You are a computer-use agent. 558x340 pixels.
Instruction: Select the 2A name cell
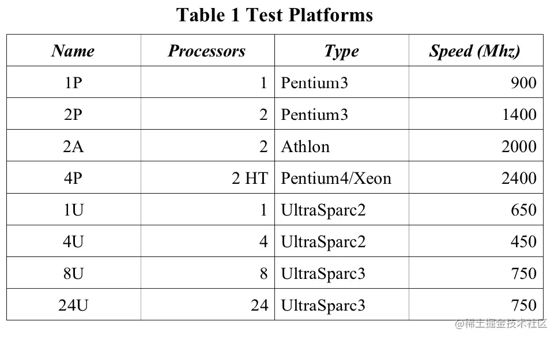(x=73, y=146)
